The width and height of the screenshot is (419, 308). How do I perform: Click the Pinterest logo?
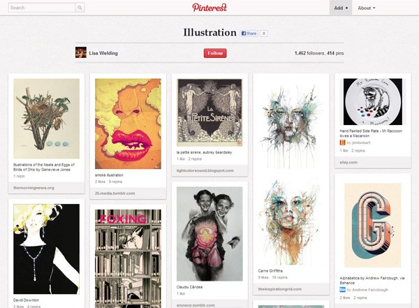209,8
